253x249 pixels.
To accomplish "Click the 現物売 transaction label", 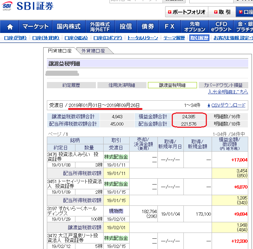I will tap(116, 211).
